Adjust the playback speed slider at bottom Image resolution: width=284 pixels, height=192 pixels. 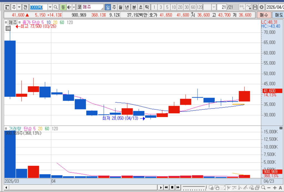194,188
